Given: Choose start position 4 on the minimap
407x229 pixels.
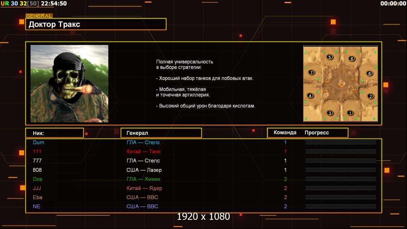Looking at the screenshot, I should point(310,95).
